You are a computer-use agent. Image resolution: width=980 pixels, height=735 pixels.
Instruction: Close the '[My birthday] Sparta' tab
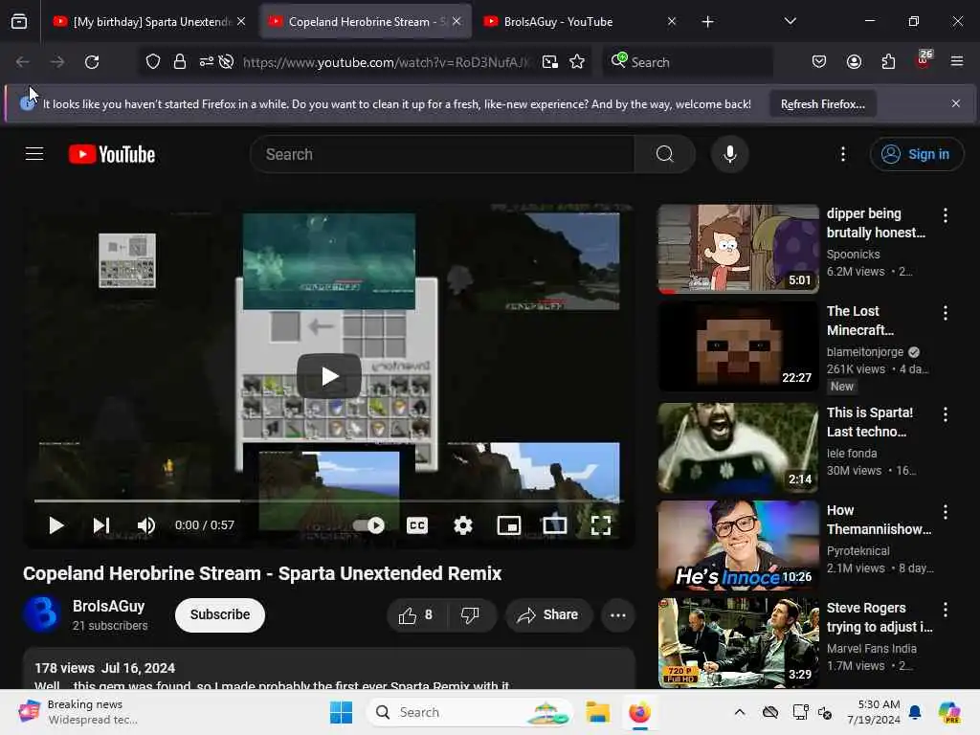(241, 22)
